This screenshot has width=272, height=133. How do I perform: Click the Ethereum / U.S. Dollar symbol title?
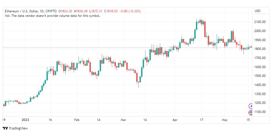click(x=21, y=11)
